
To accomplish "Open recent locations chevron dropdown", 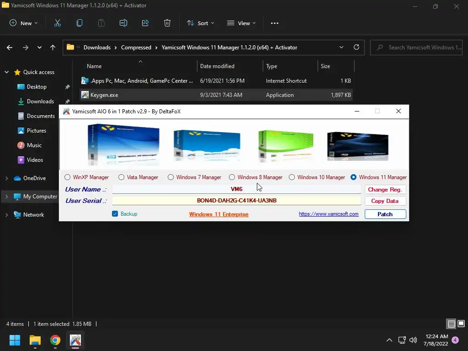I will point(39,48).
